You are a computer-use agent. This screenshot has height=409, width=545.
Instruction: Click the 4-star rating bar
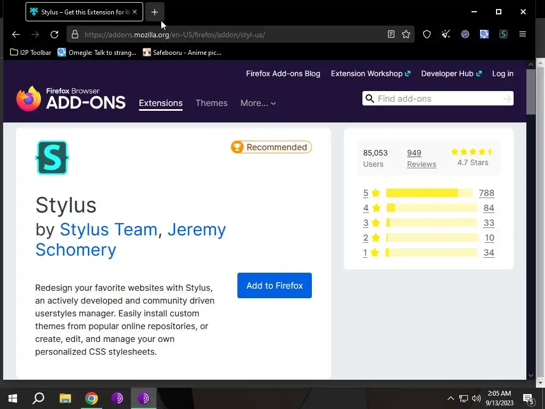[431, 208]
